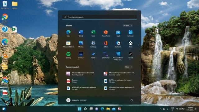Open the Excel pinned app
This screenshot has width=199, height=112.
pyautogui.click(x=93, y=33)
